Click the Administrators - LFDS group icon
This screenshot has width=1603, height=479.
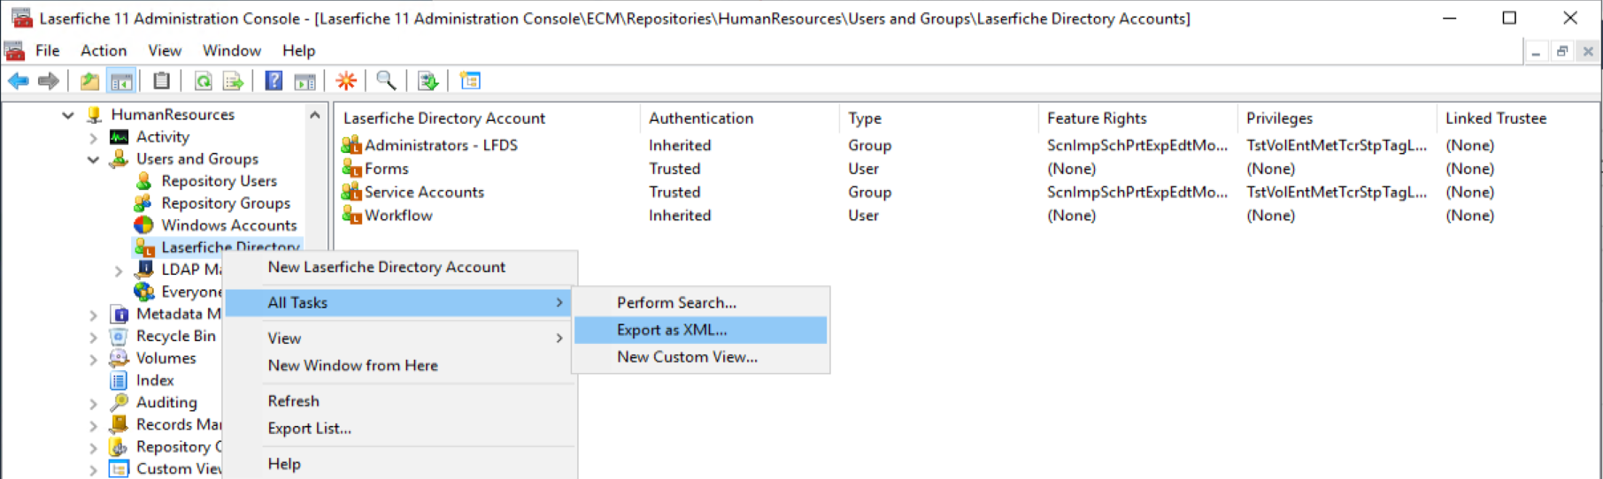click(x=351, y=145)
